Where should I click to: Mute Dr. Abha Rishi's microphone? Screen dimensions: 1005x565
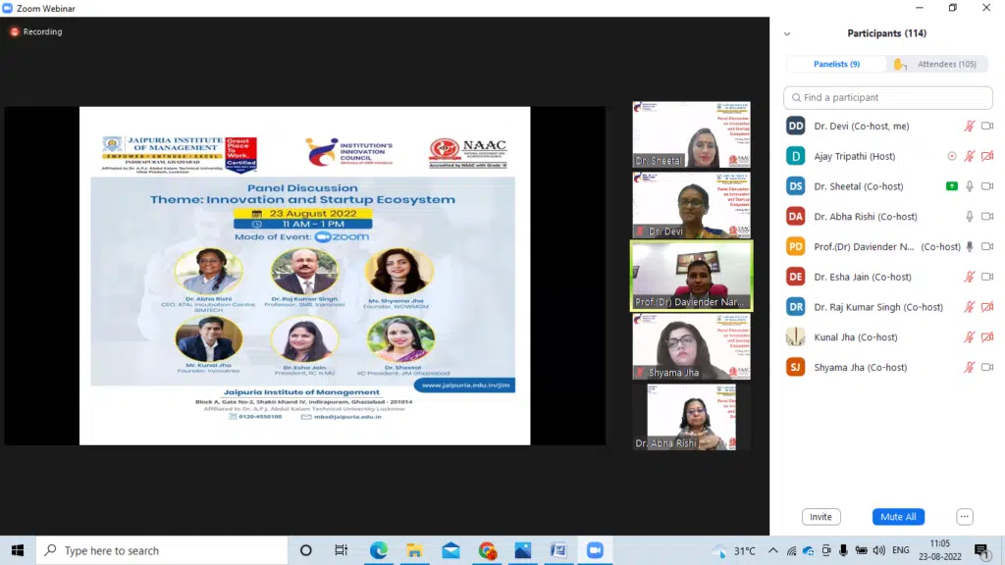969,217
